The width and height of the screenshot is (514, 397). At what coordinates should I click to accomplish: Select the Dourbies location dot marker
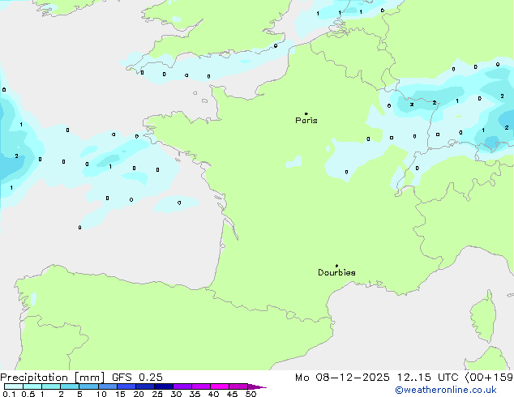336,266
